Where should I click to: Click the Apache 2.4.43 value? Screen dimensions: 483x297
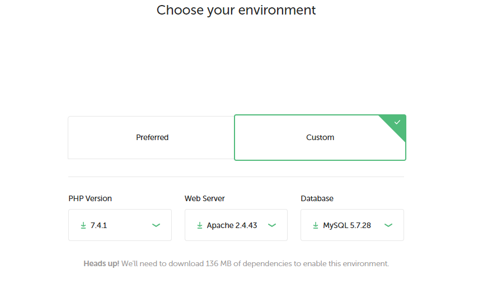coord(232,225)
